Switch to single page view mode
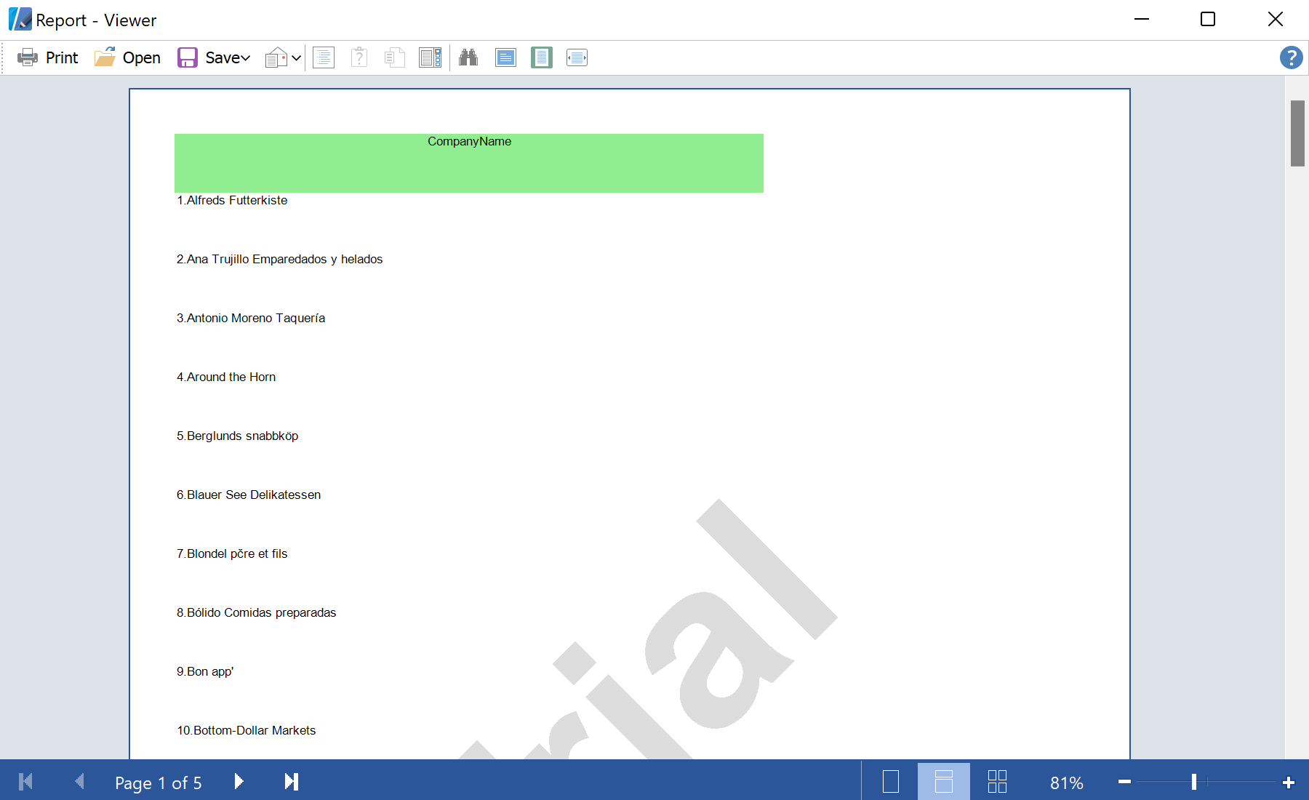Viewport: 1309px width, 800px height. [x=890, y=782]
